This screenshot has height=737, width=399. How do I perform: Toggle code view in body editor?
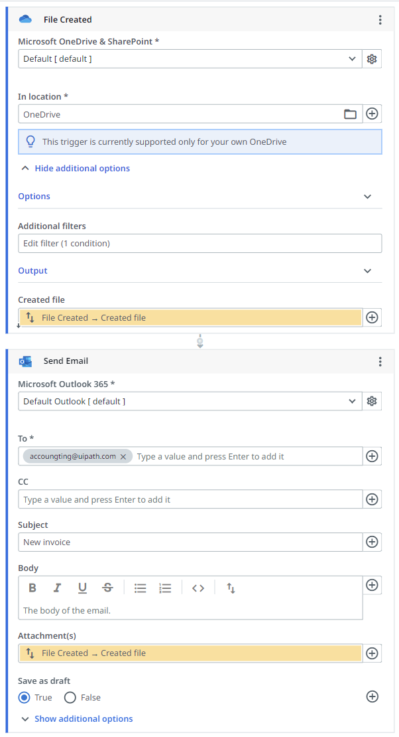pyautogui.click(x=198, y=588)
